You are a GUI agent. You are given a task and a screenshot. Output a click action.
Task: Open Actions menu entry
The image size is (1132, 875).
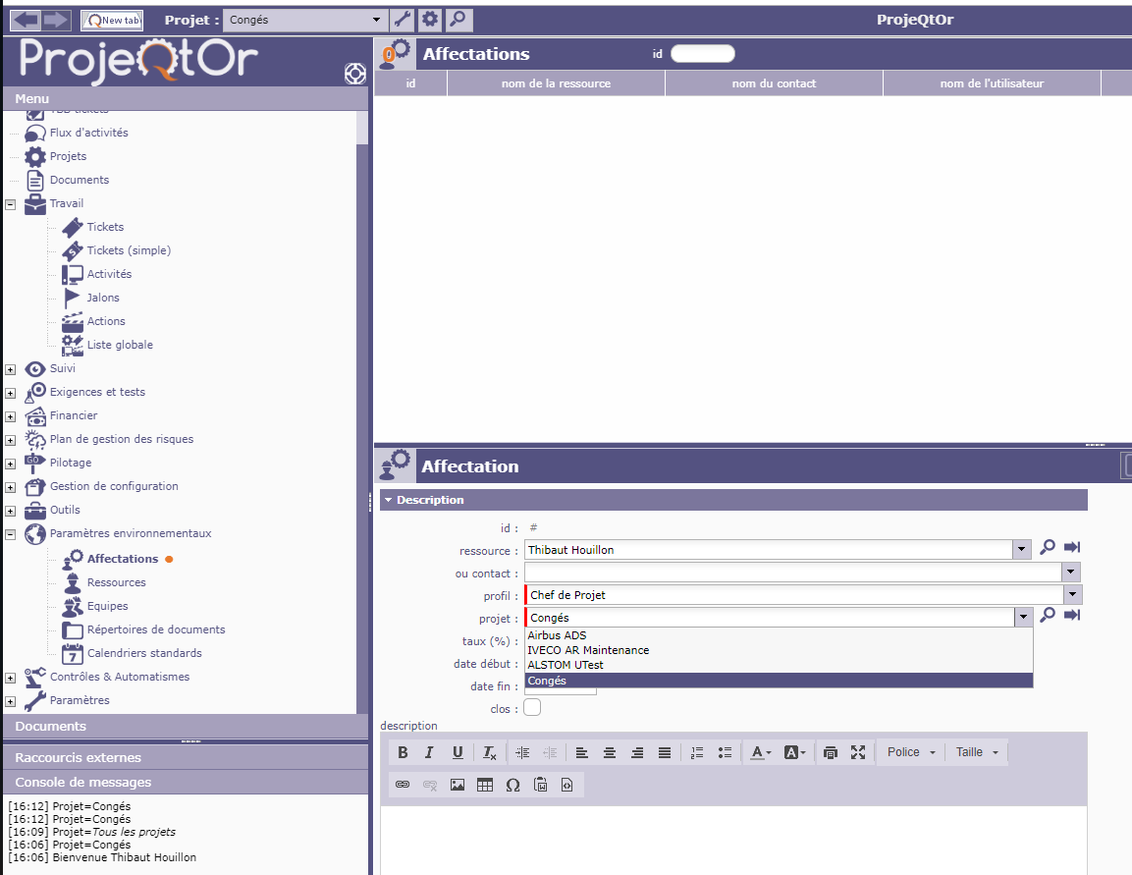[x=106, y=321]
